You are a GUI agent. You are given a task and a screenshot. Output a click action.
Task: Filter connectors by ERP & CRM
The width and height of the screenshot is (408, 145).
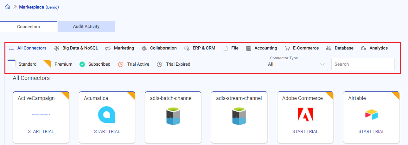click(204, 48)
